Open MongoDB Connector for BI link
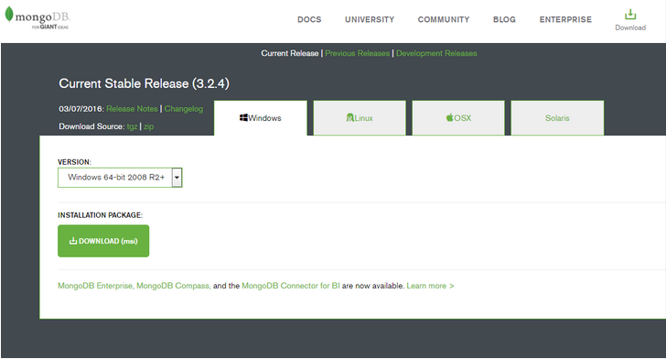Image resolution: width=666 pixels, height=359 pixels. 291,286
